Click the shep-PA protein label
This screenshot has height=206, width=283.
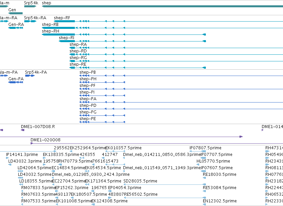click(x=88, y=99)
